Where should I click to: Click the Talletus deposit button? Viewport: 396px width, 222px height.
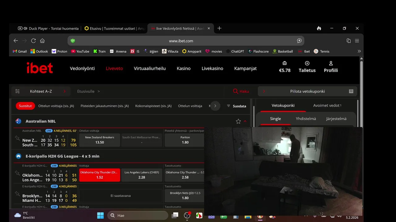307,67
